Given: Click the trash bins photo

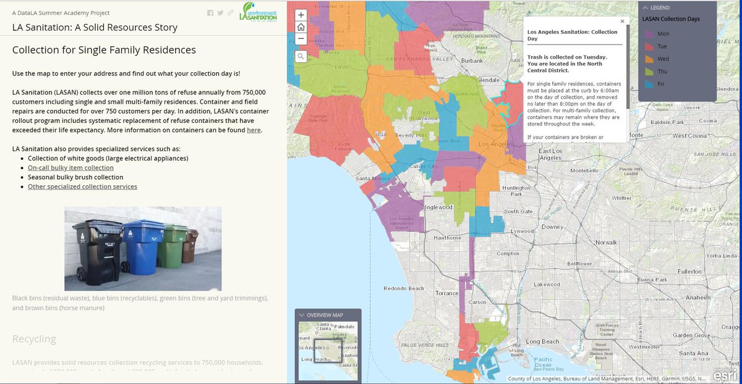Looking at the screenshot, I should [143, 249].
